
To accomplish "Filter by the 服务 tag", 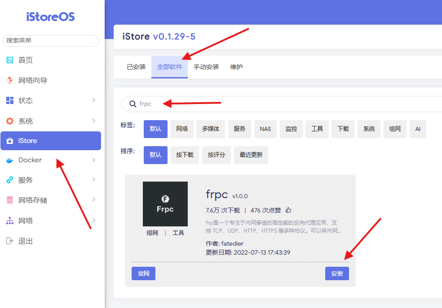I will coord(239,129).
